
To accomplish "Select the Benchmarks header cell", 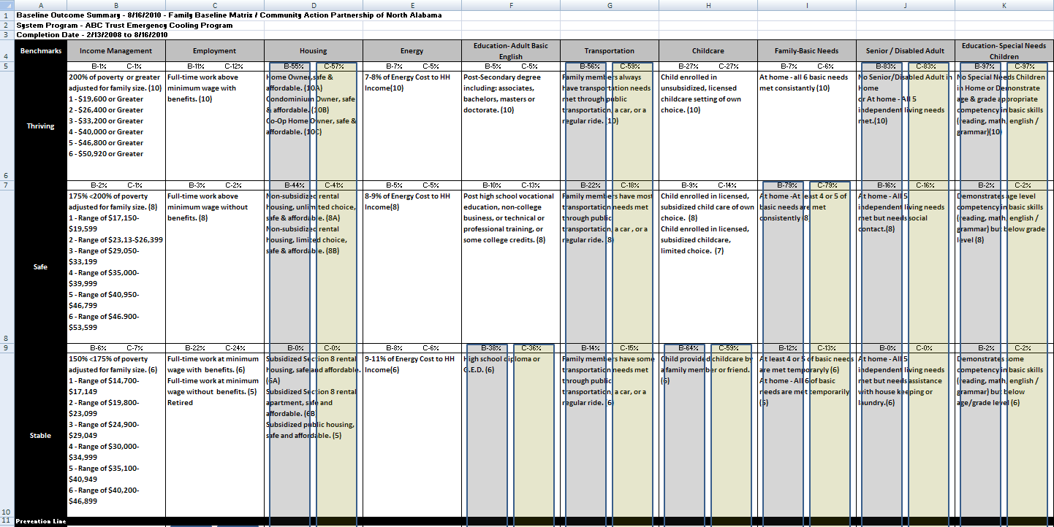I will (x=40, y=51).
